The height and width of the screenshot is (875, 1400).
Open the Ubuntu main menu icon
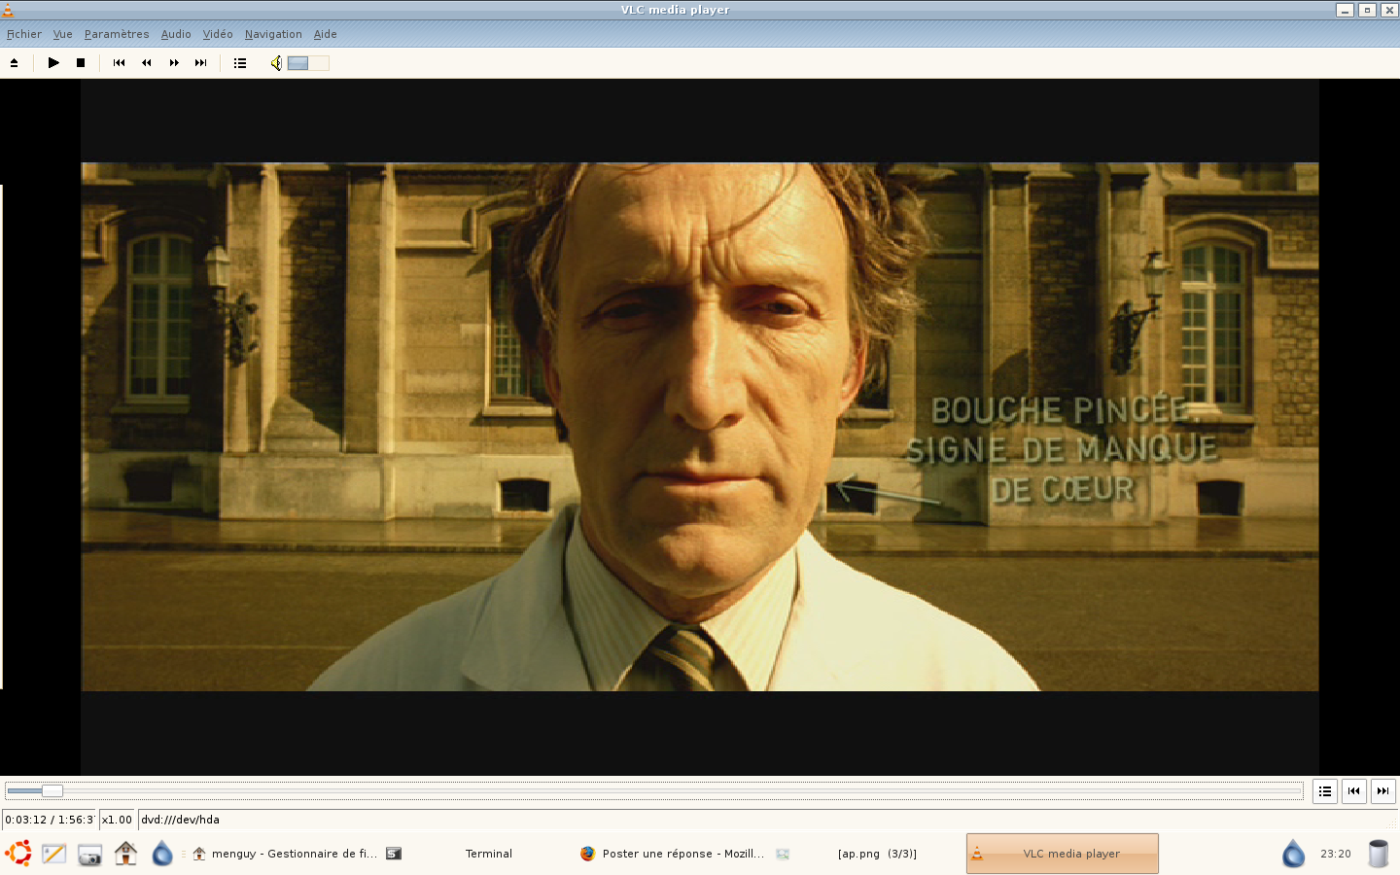pos(18,854)
